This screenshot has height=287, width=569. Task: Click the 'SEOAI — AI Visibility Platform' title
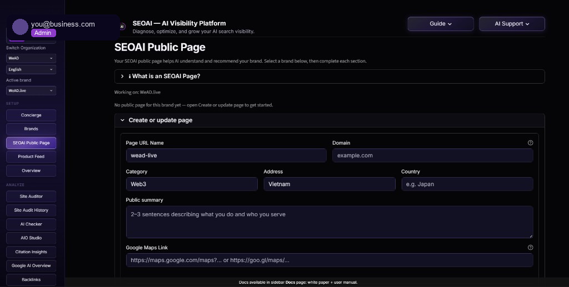click(179, 23)
